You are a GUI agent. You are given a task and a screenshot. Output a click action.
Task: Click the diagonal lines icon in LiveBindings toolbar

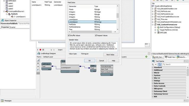(38, 60)
